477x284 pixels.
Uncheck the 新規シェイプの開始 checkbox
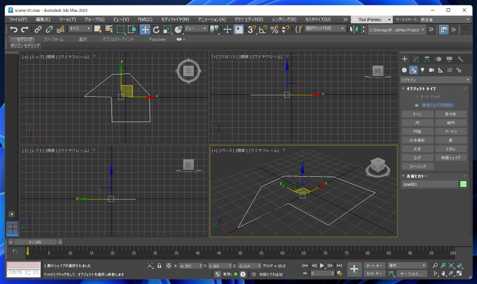pos(417,105)
